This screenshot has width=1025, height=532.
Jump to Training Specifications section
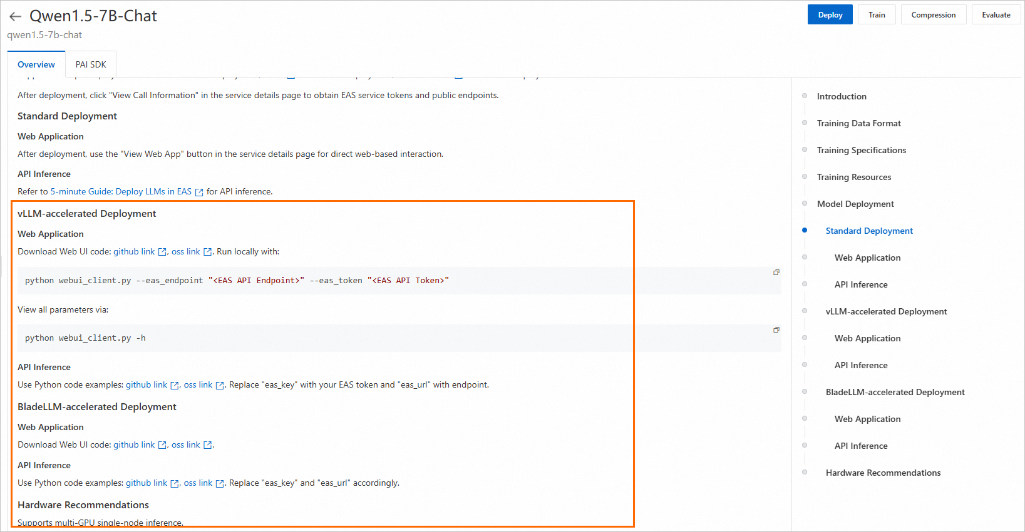pyautogui.click(x=861, y=150)
